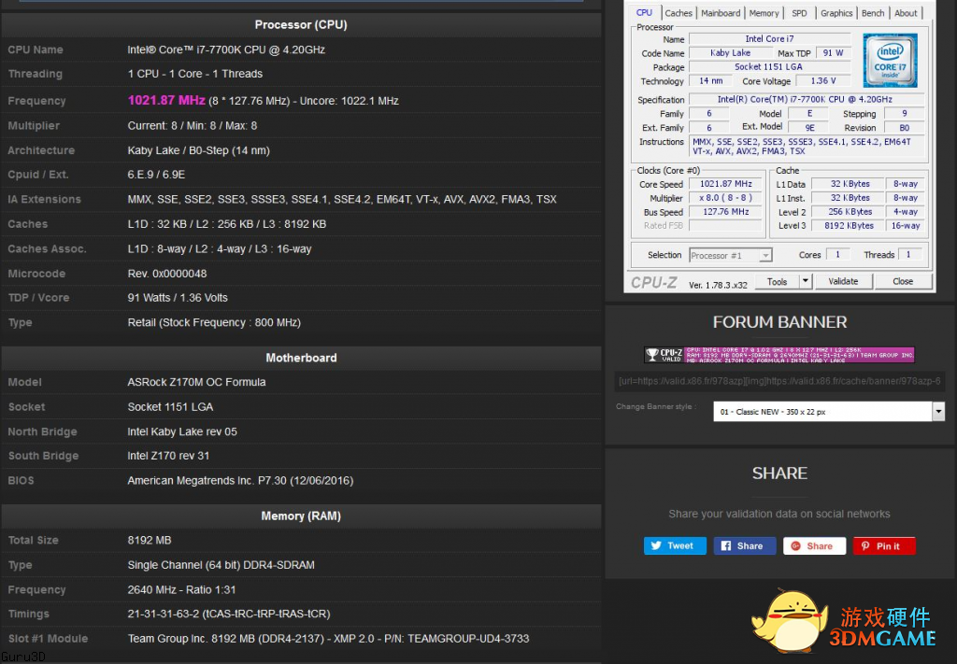
Task: Select North Bridge 'Intel Kaby Lake rev 05'
Action: pos(182,431)
